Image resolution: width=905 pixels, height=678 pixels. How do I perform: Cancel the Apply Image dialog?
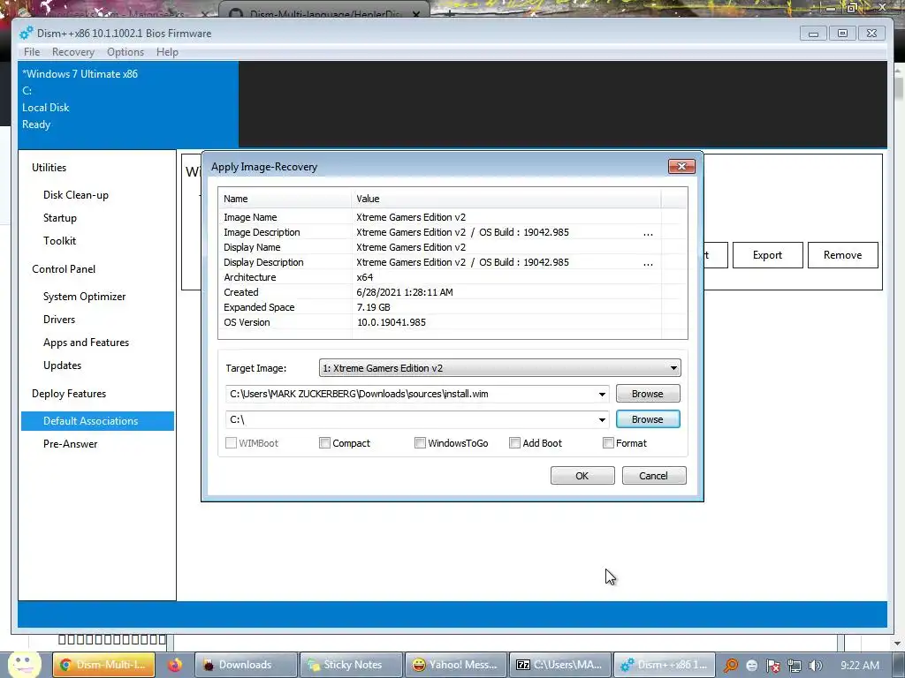654,476
